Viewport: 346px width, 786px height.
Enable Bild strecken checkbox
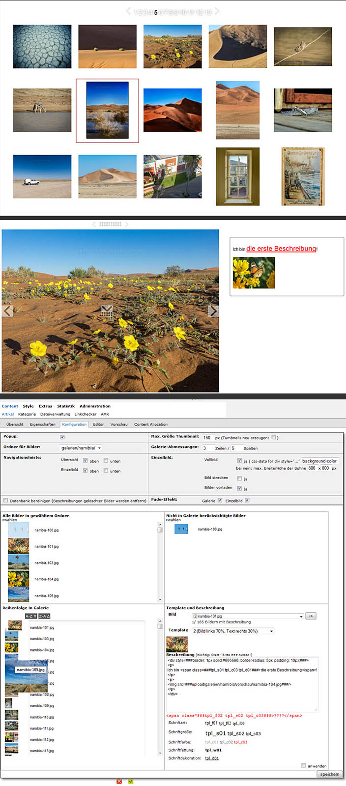point(239,478)
